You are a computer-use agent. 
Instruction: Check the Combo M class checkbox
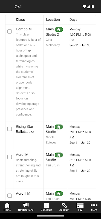tap(10, 31)
